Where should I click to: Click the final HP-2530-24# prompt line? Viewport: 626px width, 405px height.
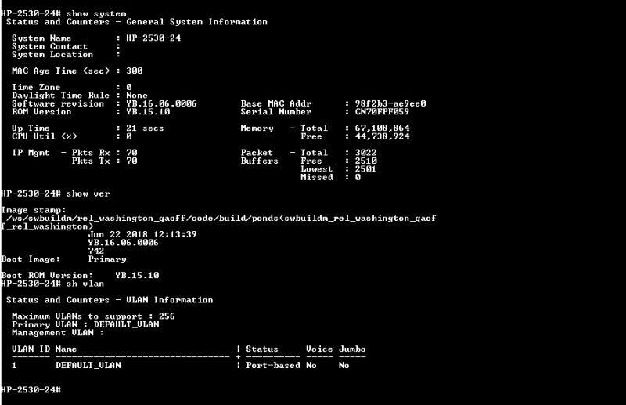31,390
